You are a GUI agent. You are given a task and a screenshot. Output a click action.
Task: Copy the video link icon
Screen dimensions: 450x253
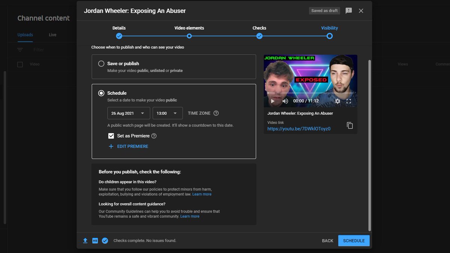[350, 125]
